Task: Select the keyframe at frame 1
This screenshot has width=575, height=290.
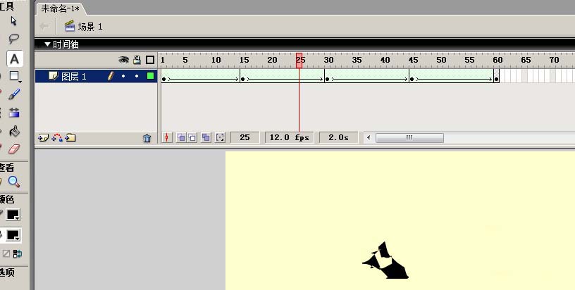Action: click(x=163, y=79)
